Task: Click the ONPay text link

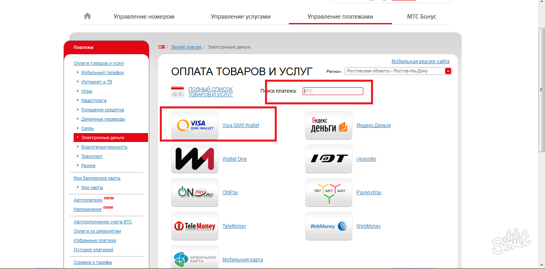Action: click(x=230, y=193)
